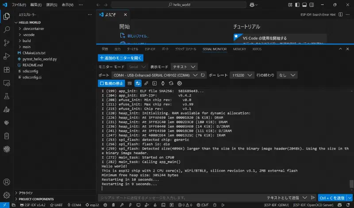354x208 pixels.
Task: Click the serial message input field
Action: point(181,198)
